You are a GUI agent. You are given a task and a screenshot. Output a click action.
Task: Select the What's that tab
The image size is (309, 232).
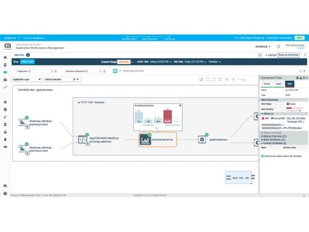27,62
